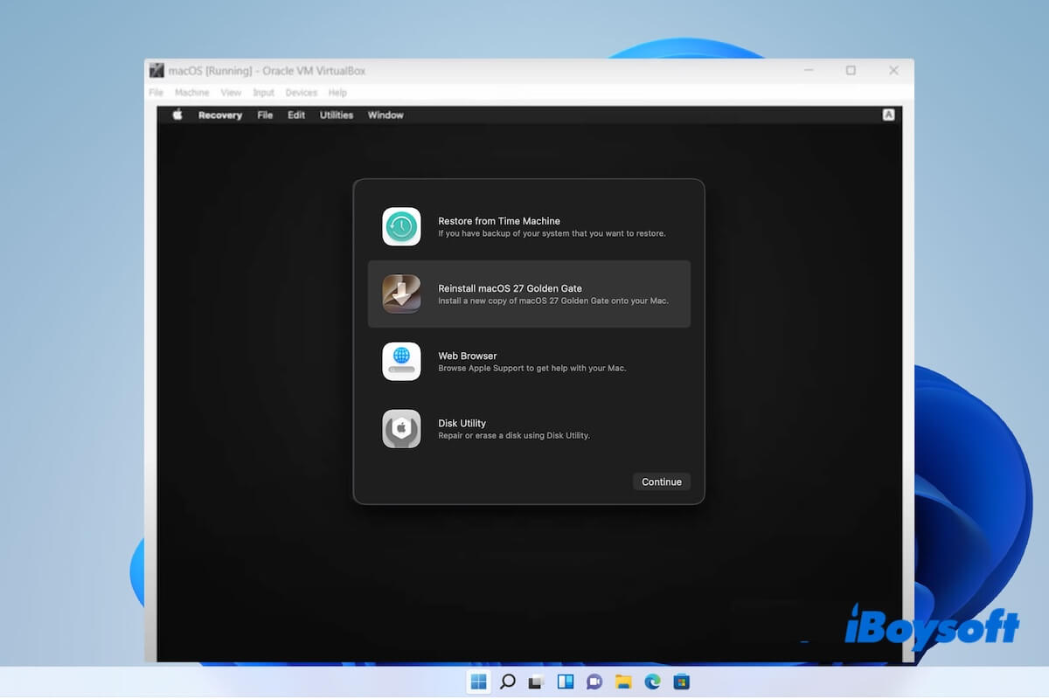Open File Explorer from taskbar
The width and height of the screenshot is (1049, 699).
pos(623,682)
